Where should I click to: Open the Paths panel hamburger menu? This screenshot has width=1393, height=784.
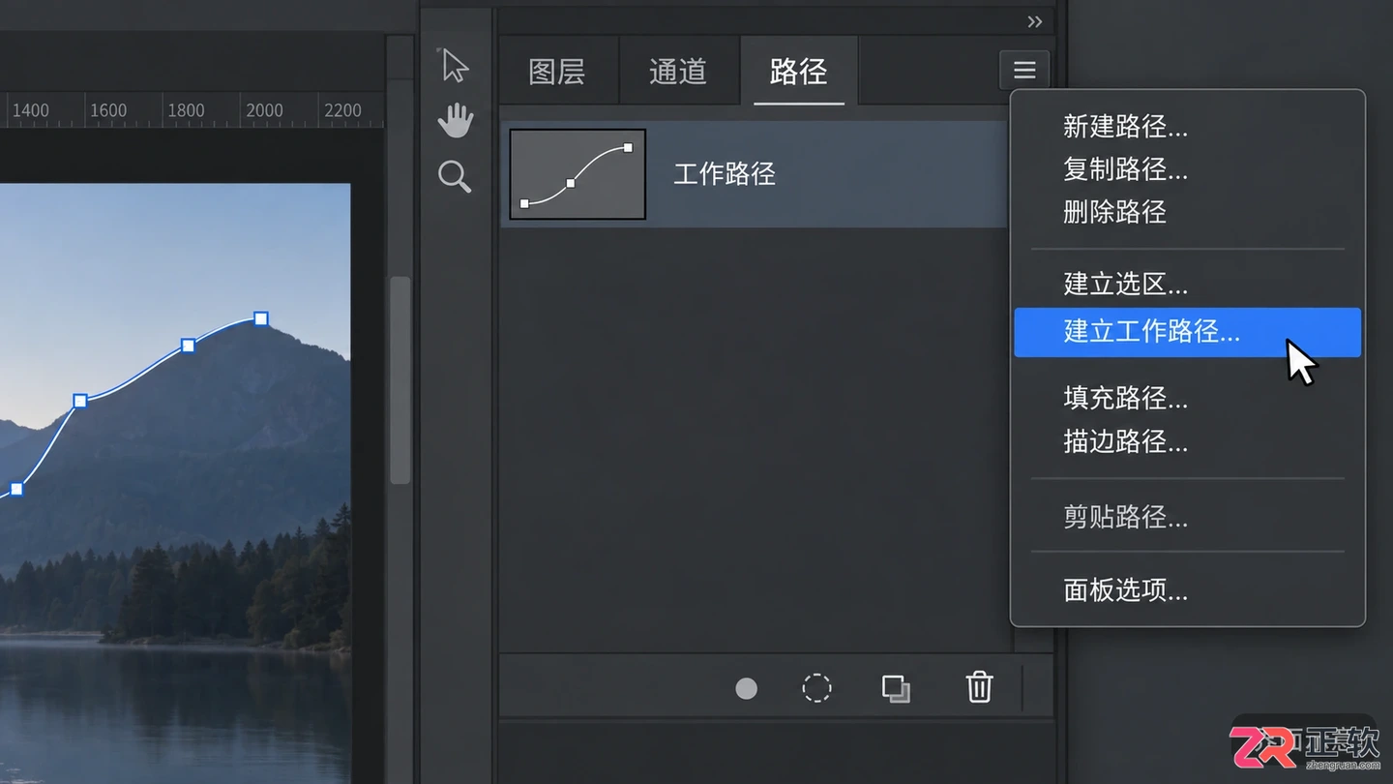coord(1024,71)
